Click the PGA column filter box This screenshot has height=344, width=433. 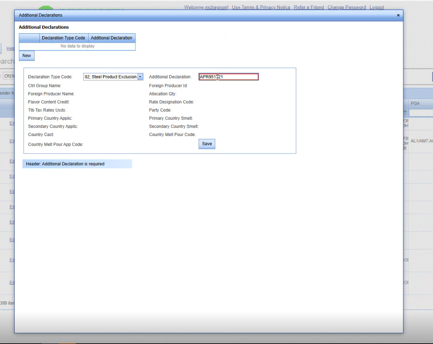pos(420,113)
